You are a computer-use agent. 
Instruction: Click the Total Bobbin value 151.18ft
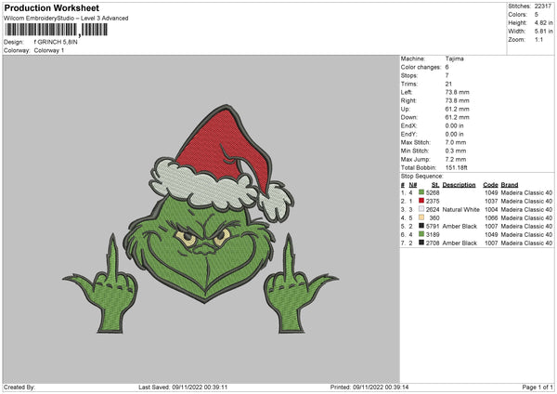click(x=457, y=167)
